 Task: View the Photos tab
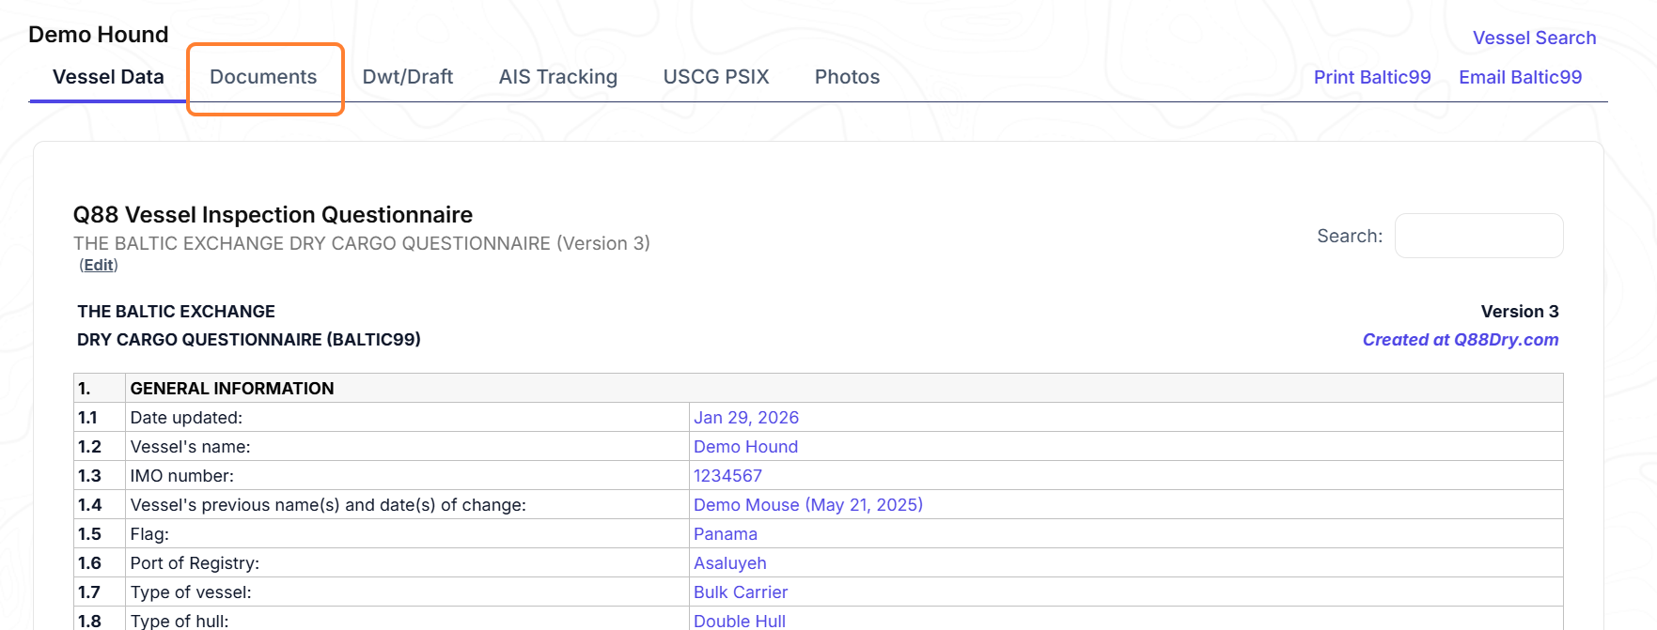point(847,77)
